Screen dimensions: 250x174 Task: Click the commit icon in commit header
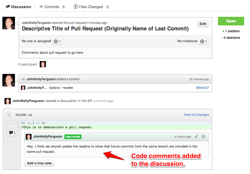coord(23,79)
